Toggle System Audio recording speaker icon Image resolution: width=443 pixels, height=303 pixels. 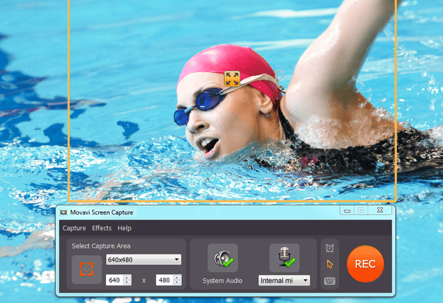coord(223,258)
